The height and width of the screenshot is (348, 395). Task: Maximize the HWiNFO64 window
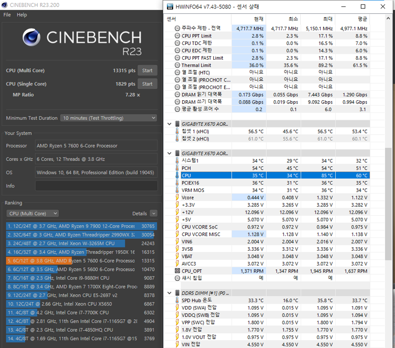363,6
